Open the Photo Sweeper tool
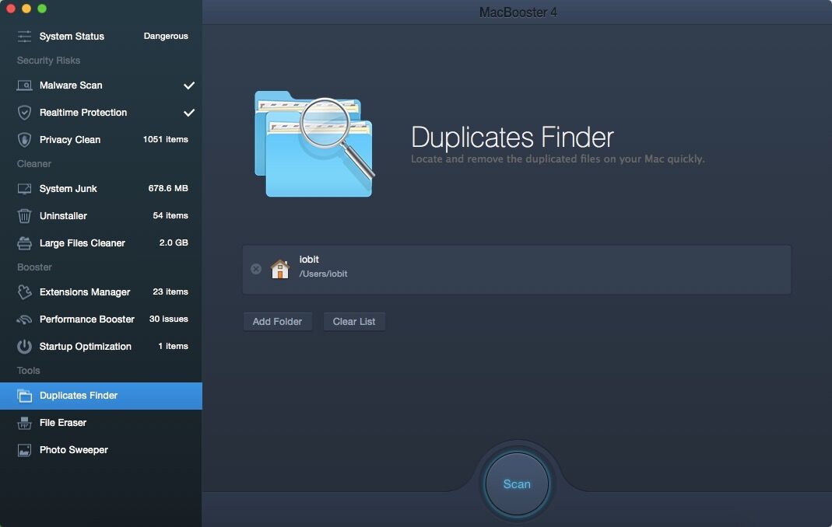This screenshot has width=832, height=527. [x=101, y=450]
